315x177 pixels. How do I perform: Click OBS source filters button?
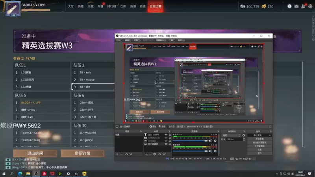click(162, 127)
